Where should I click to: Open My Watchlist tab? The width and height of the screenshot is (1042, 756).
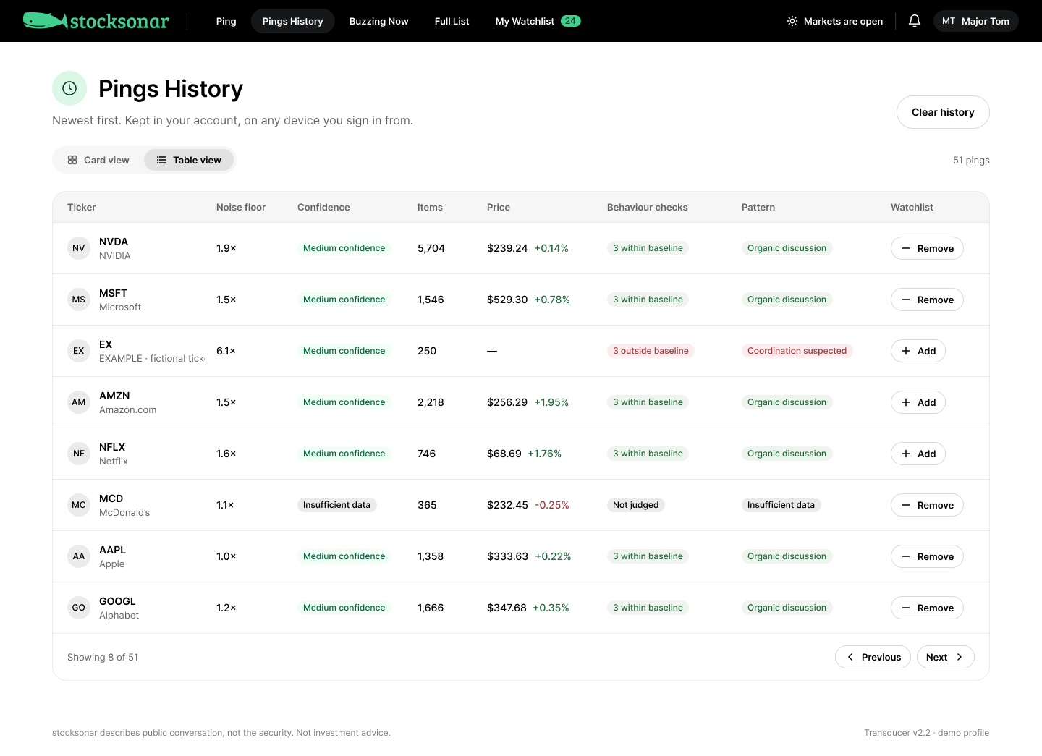coord(538,21)
